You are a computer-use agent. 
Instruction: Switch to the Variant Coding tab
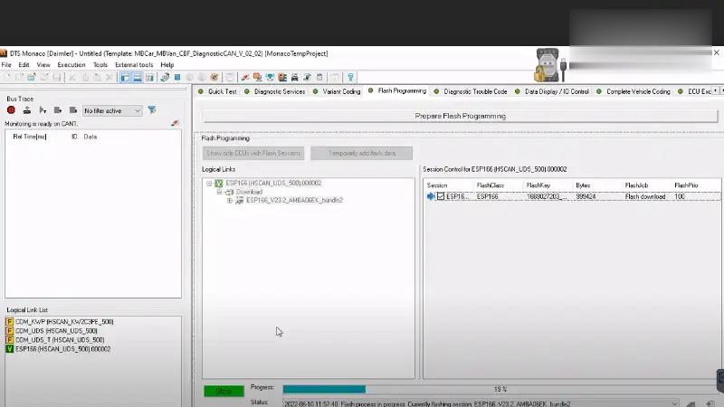coord(337,91)
